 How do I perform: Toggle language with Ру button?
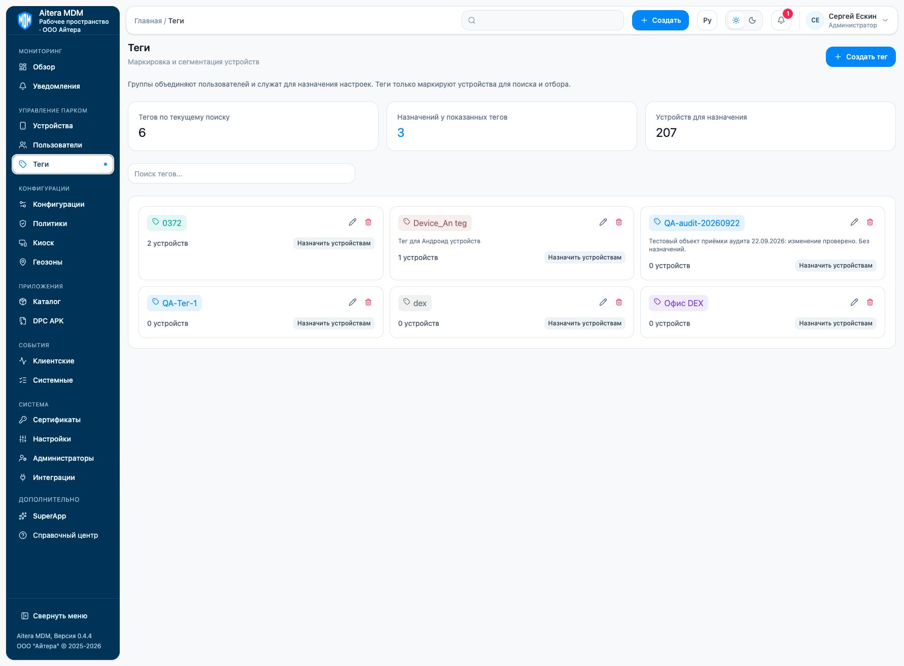(x=707, y=20)
